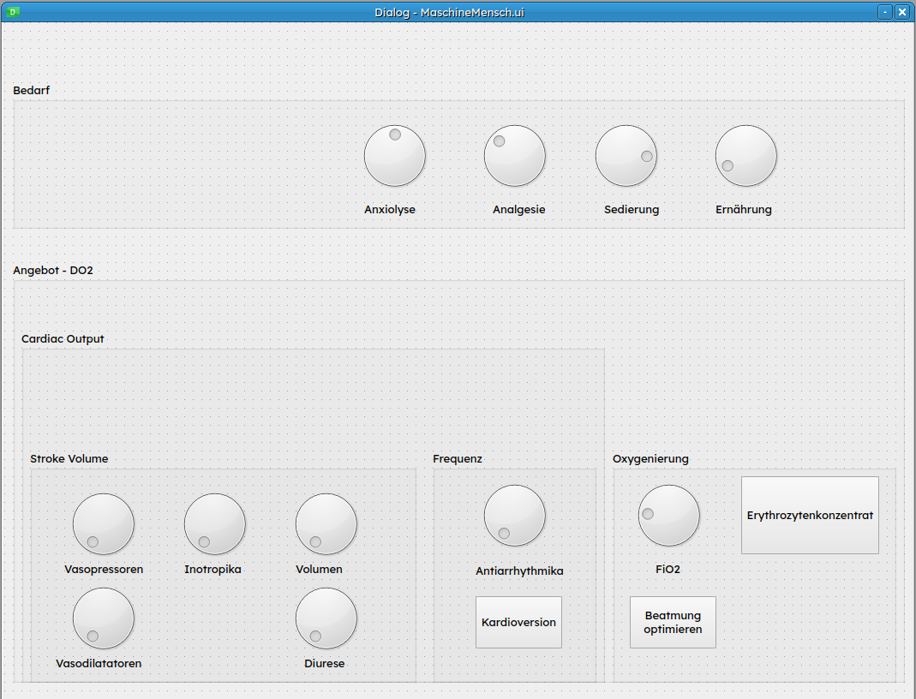This screenshot has width=916, height=699.
Task: Click the FiO2 dial
Action: point(669,516)
